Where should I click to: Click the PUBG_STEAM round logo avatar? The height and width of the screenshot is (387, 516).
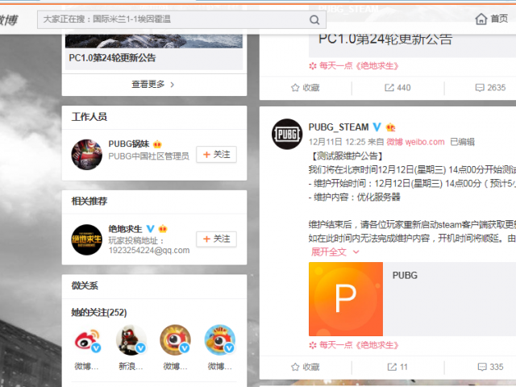point(287,134)
